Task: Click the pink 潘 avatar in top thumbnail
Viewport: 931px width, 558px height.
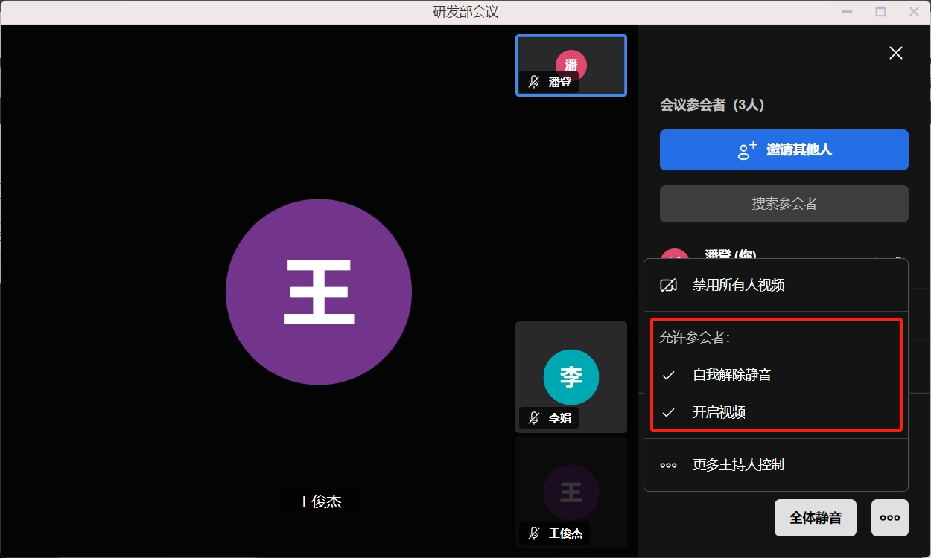Action: coord(571,65)
